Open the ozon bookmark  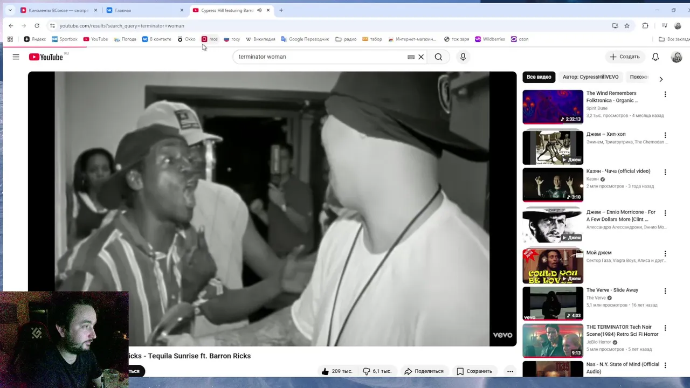coord(520,39)
